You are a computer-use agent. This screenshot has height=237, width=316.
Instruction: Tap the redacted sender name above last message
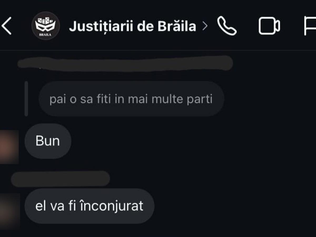60,179
